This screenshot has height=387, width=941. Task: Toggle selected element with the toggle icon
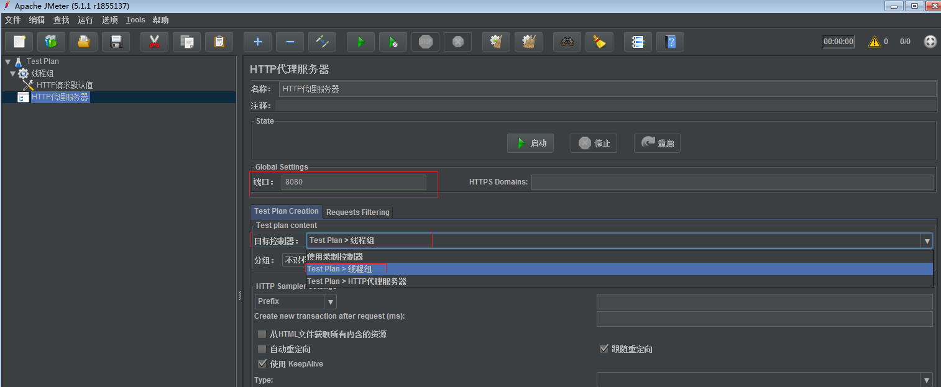coord(323,42)
